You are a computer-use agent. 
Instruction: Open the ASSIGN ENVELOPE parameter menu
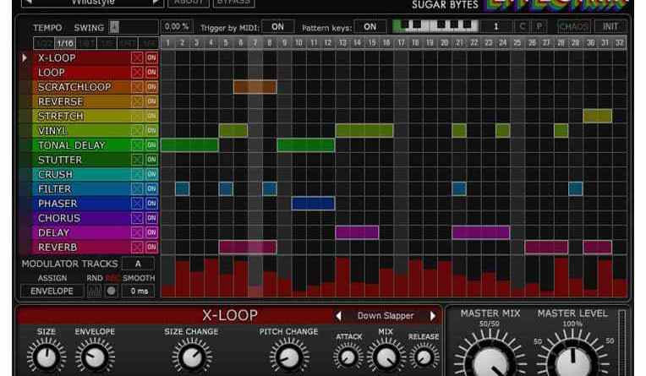pos(52,292)
